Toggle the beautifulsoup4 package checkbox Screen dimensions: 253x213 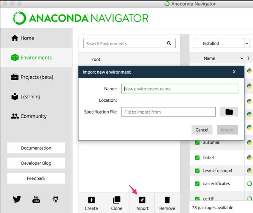click(197, 170)
